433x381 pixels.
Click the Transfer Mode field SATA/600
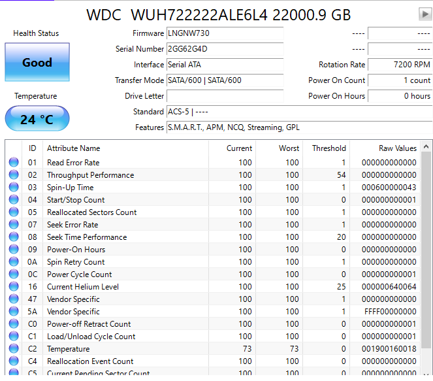225,80
